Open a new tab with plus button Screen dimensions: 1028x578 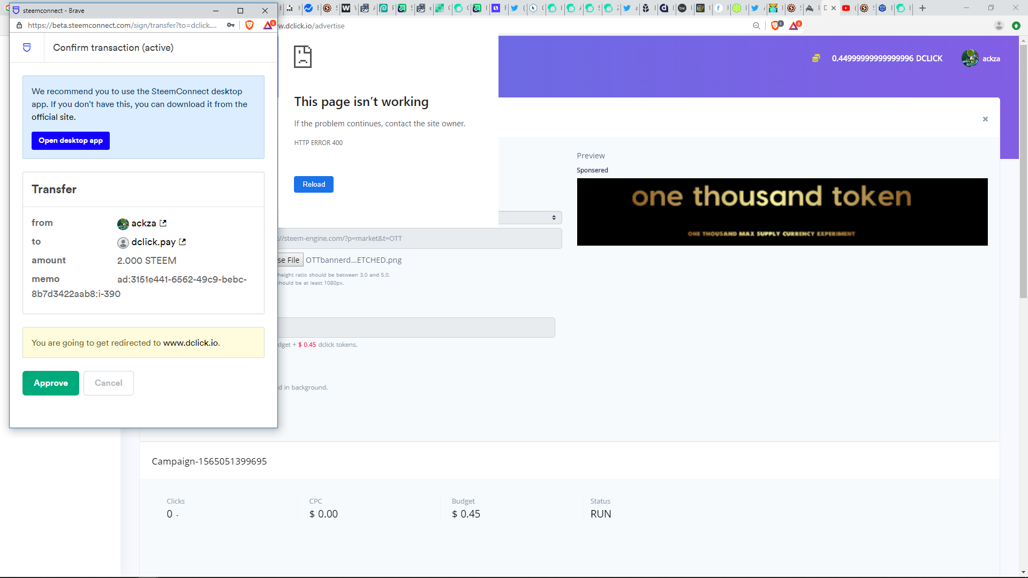pos(923,8)
